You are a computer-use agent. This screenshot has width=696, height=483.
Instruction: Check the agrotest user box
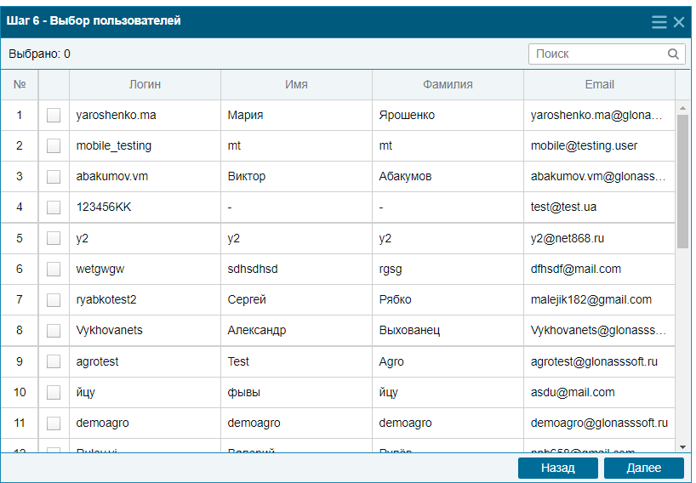tap(54, 361)
